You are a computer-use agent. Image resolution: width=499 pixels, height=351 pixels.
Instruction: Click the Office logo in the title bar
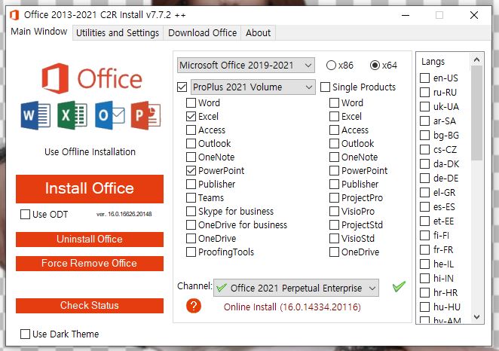(14, 15)
